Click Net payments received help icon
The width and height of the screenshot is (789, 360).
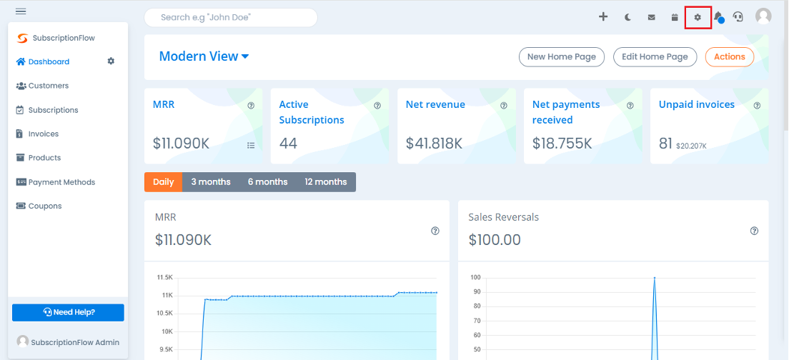coord(630,106)
